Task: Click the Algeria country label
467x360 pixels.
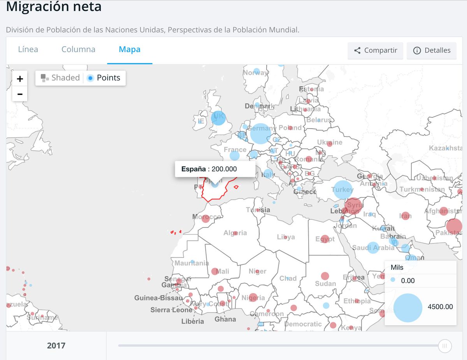Action: pyautogui.click(x=235, y=233)
